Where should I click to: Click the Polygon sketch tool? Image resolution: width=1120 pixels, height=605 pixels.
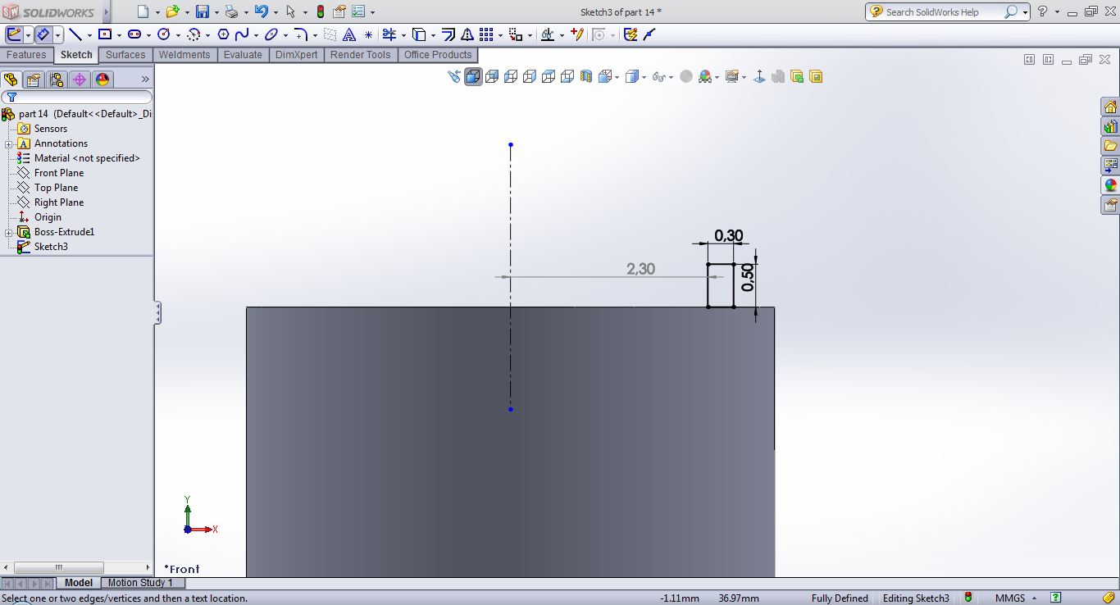pos(223,34)
